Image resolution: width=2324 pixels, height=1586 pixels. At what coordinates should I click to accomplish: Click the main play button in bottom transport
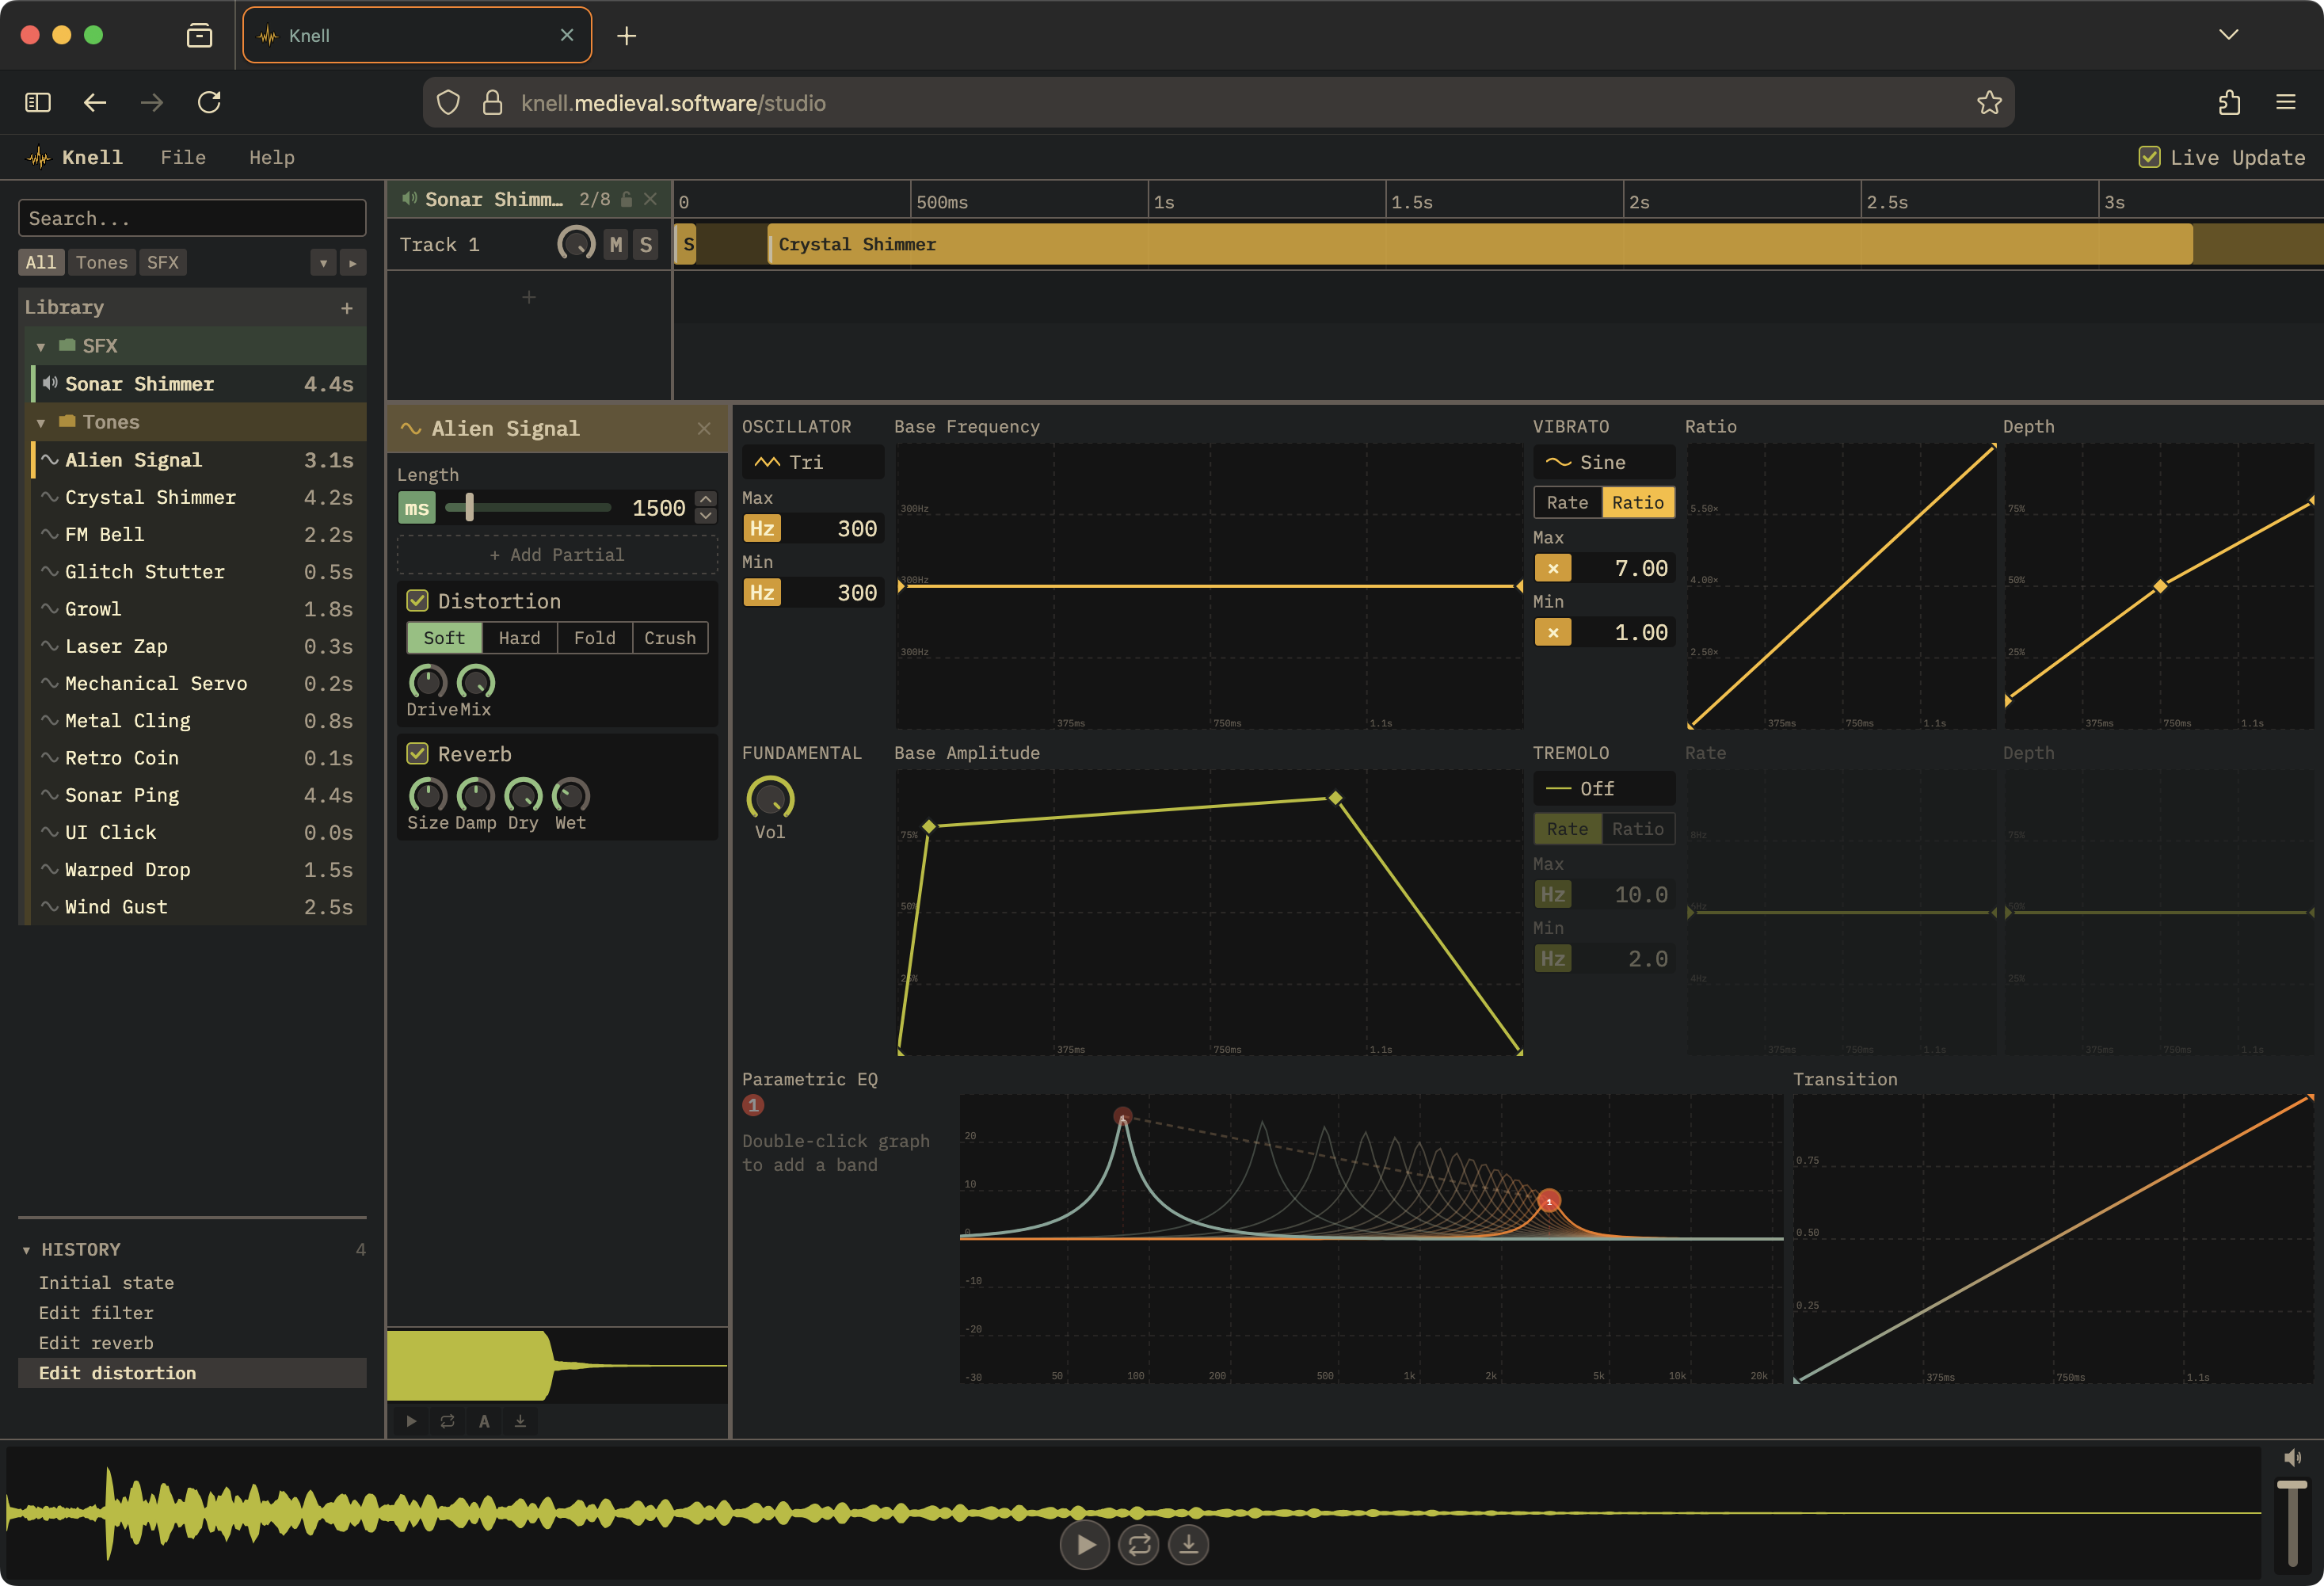[1084, 1545]
